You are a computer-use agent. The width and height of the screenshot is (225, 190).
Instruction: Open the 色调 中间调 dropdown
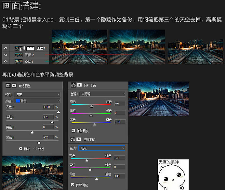pos(102,94)
